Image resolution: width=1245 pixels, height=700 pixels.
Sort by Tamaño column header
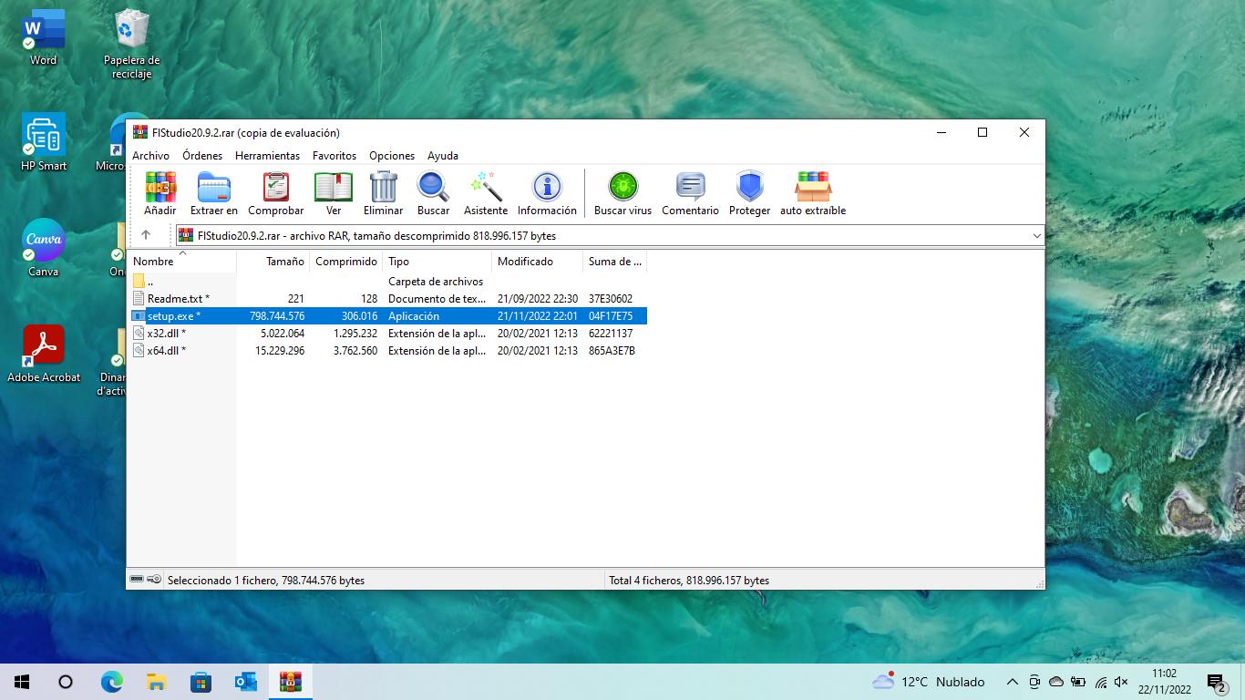[x=284, y=262]
